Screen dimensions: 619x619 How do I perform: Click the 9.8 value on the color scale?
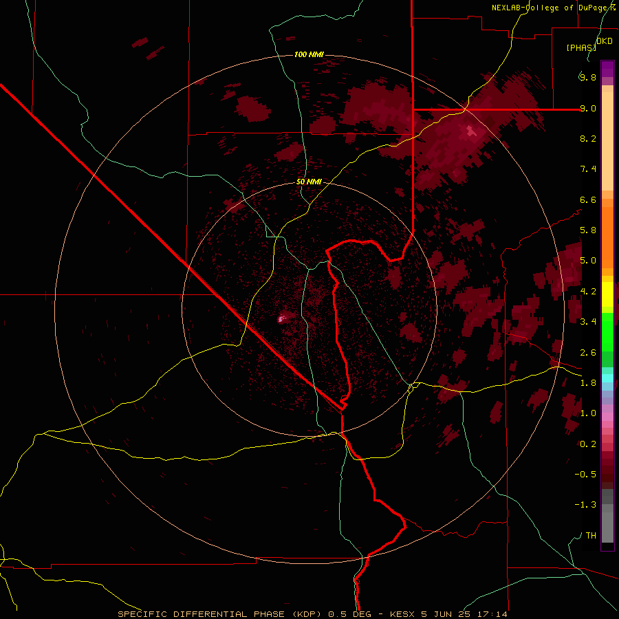pos(588,77)
